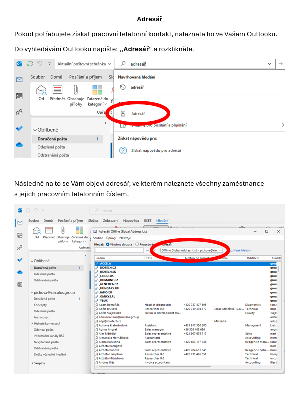
Task: Expand 'Skupiny' folder
Action: (x=32, y=363)
